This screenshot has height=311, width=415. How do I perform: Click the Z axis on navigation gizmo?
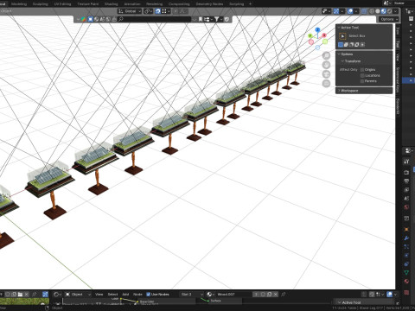pyautogui.click(x=317, y=29)
